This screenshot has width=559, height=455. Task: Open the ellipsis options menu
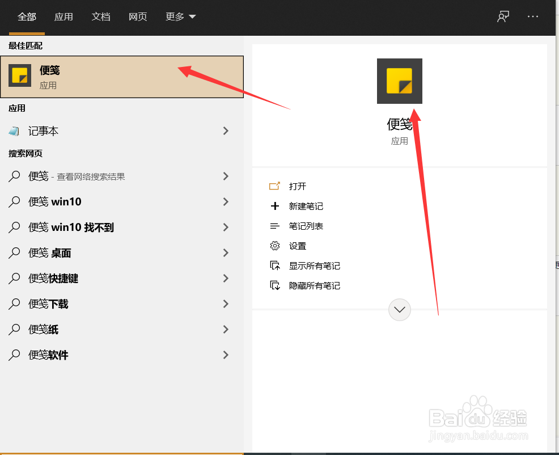point(532,16)
